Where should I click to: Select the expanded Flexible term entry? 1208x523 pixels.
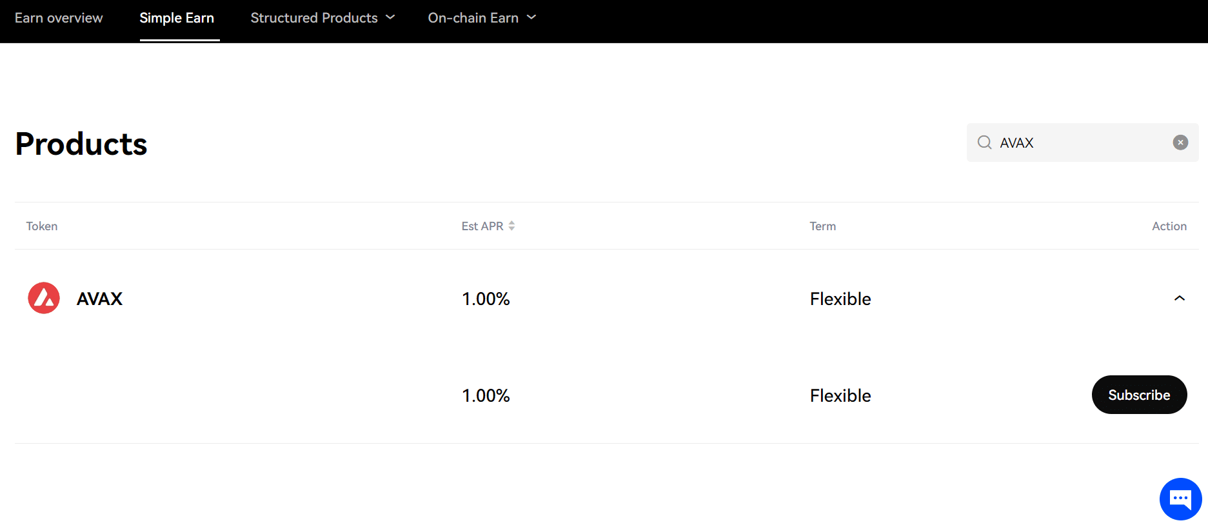[x=840, y=395]
